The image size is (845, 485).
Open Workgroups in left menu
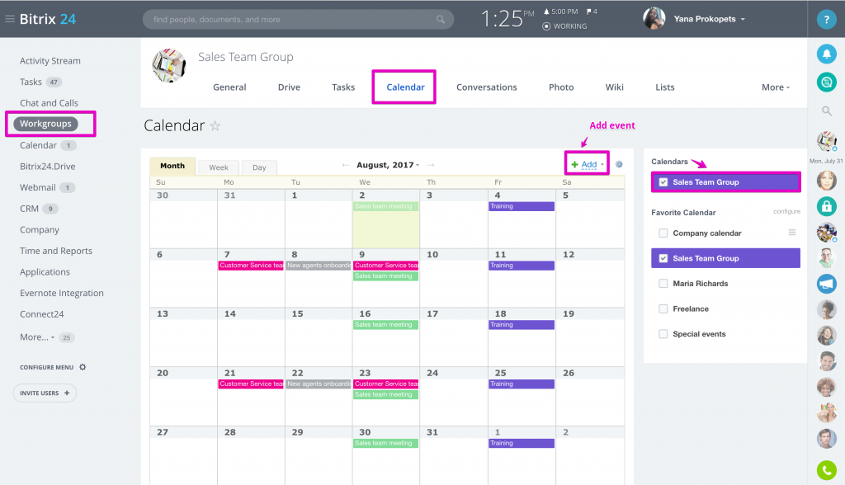46,124
